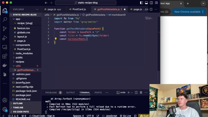Open the Search view in activity bar
This screenshot has height=117, width=208.
[5, 19]
